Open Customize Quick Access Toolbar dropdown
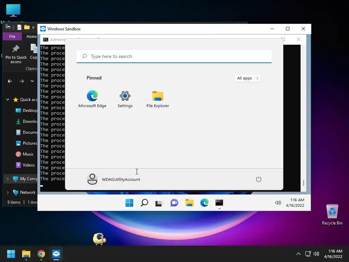The image size is (349, 262). (x=33, y=27)
